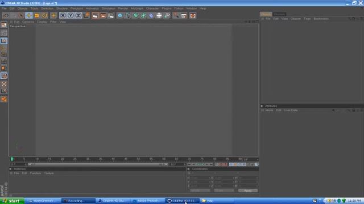Click go to start of animation button

pyautogui.click(x=189, y=164)
